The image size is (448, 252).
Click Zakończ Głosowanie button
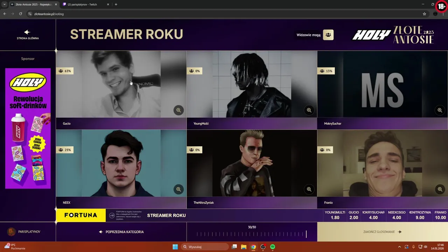coord(383,232)
